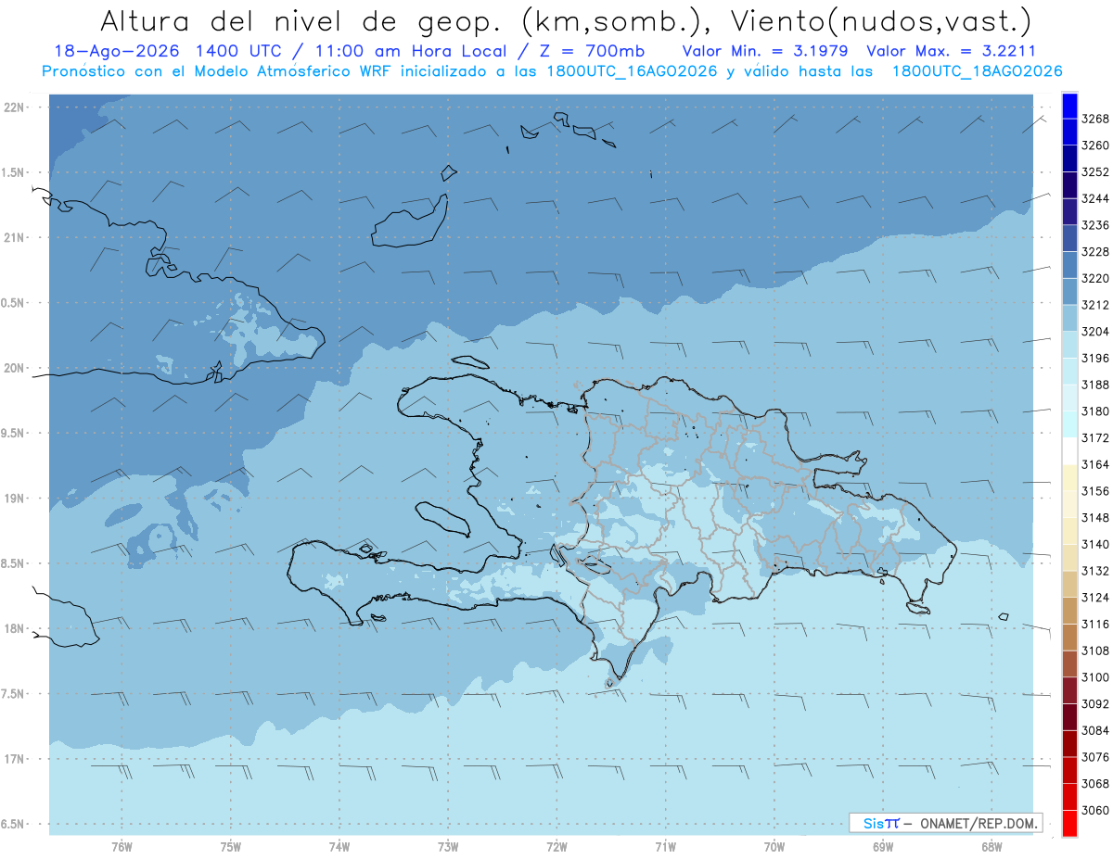
Task: Click the 3084 color scale label
Action: click(1095, 730)
